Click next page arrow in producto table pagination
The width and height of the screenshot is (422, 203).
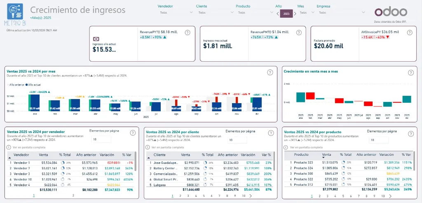point(390,196)
